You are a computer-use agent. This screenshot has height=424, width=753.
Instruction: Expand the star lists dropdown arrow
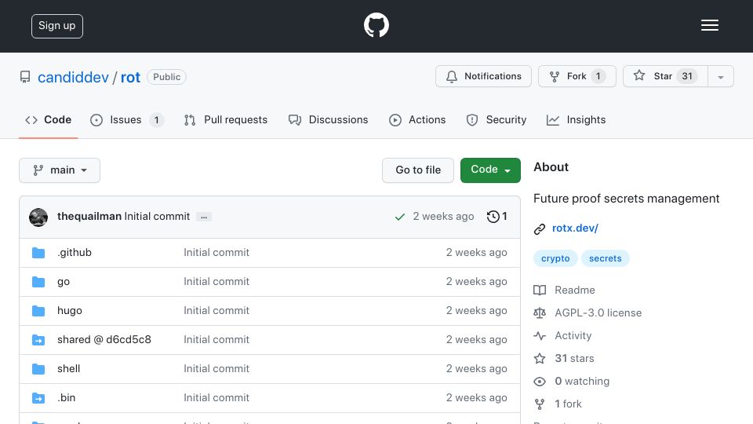click(720, 76)
